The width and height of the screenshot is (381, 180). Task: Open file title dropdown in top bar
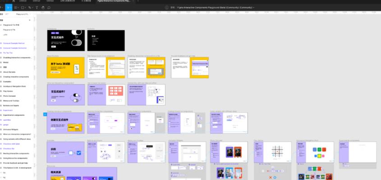(x=254, y=8)
